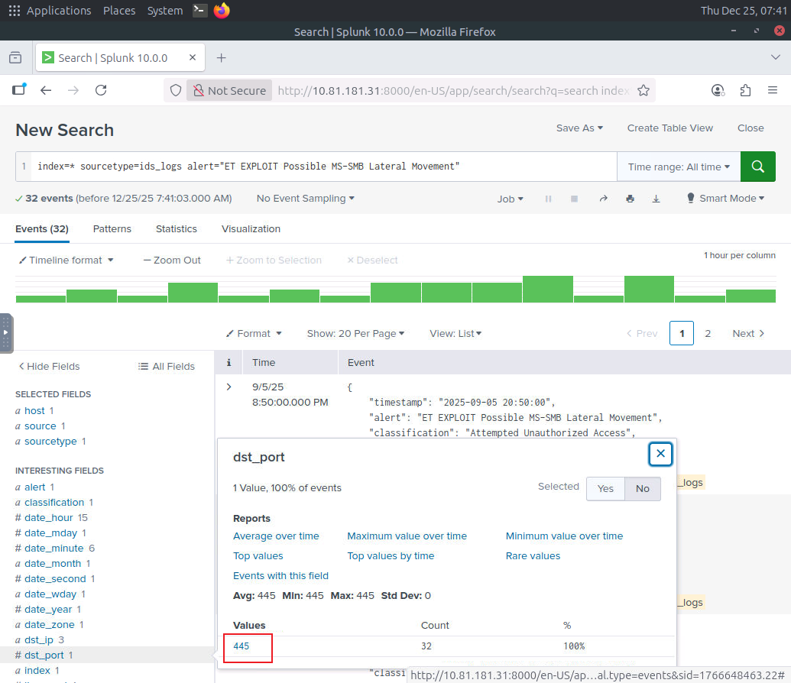Switch to the Statistics tab
The width and height of the screenshot is (791, 683).
[x=176, y=229]
